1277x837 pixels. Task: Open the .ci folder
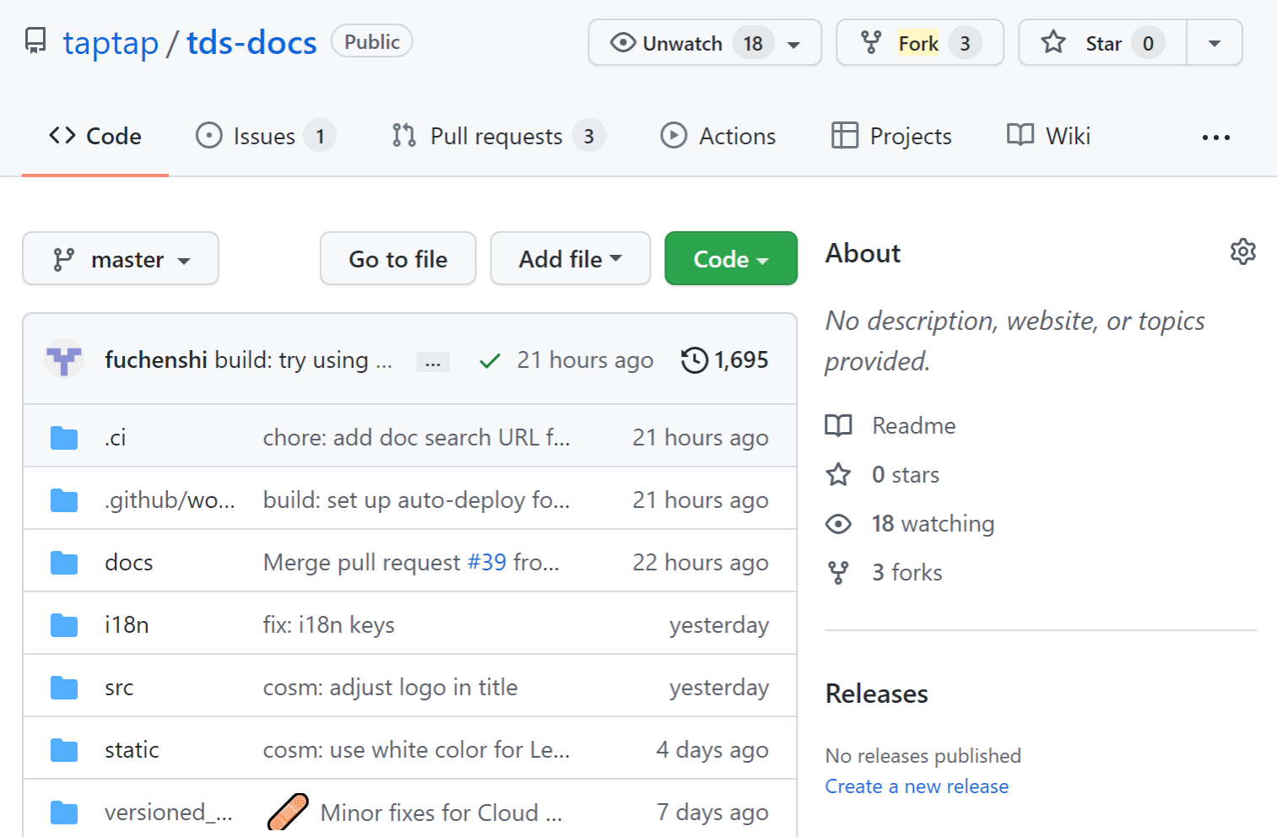click(x=116, y=437)
